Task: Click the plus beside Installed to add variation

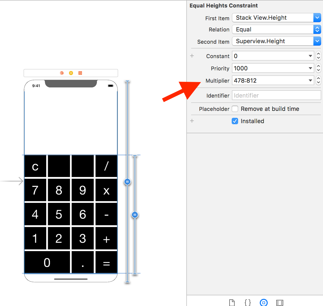Action: tap(192, 121)
